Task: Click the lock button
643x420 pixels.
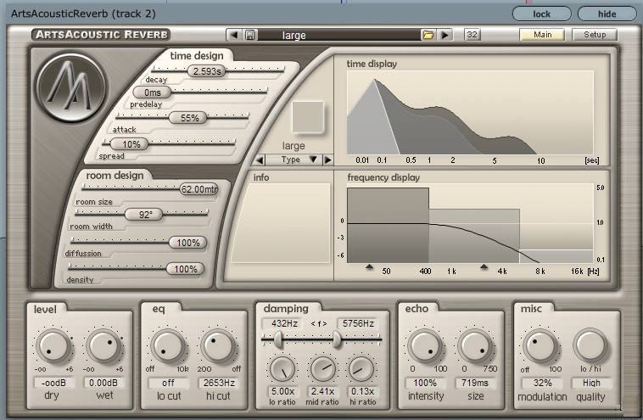Action: 542,14
